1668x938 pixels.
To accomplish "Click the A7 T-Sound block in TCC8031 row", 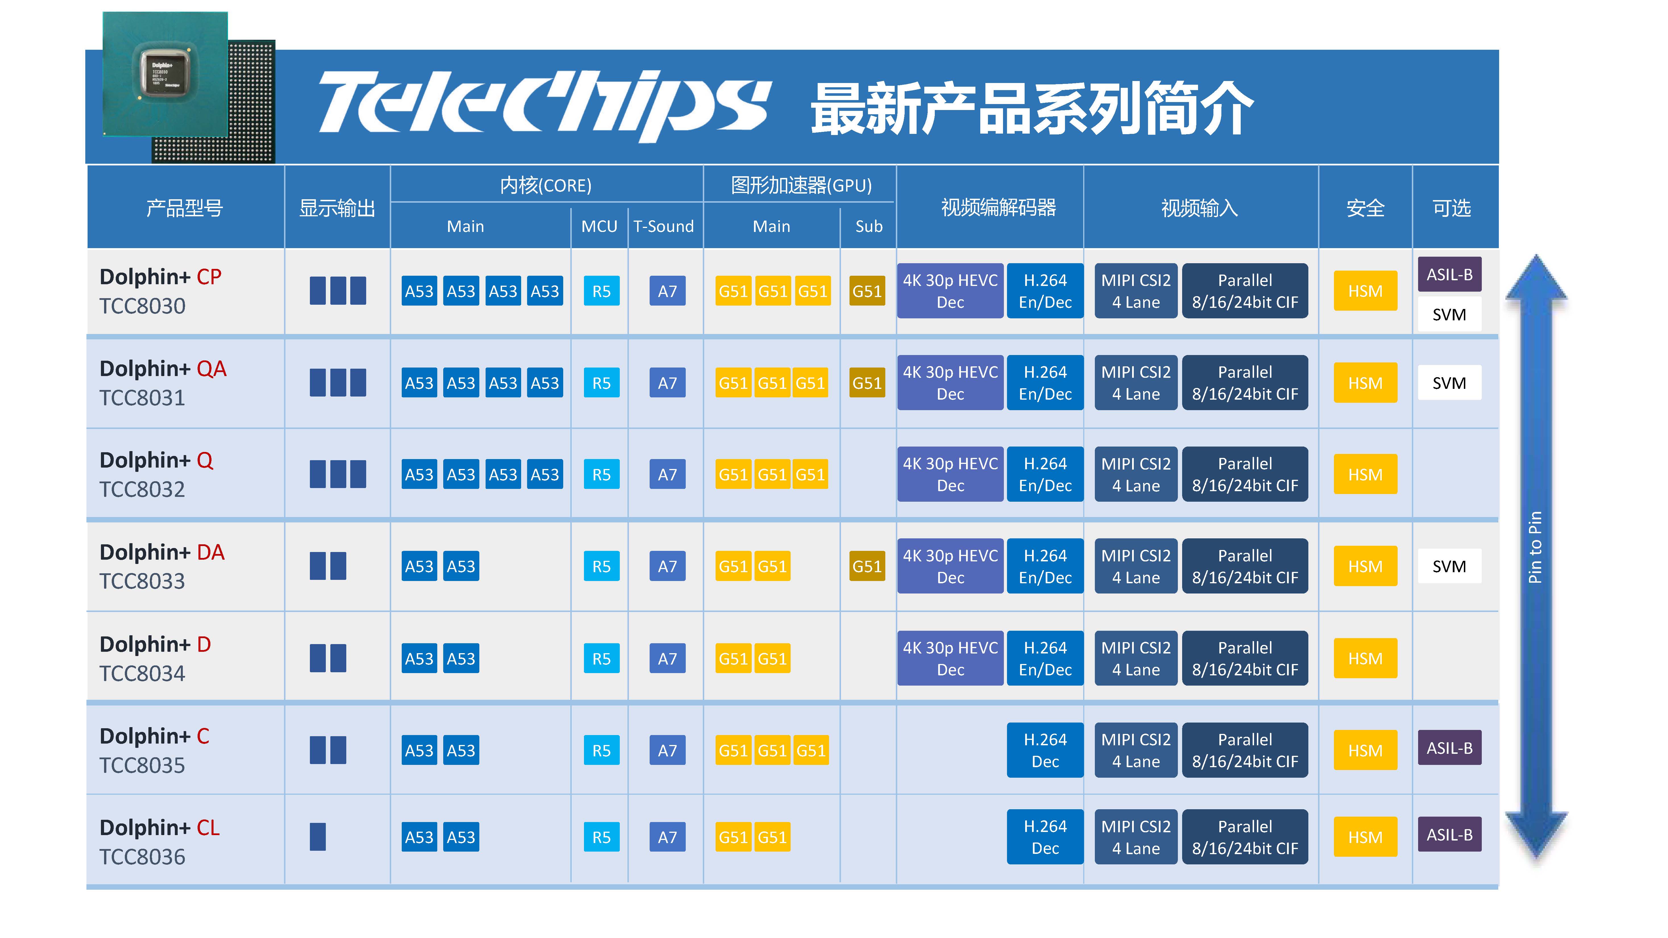I will (667, 383).
